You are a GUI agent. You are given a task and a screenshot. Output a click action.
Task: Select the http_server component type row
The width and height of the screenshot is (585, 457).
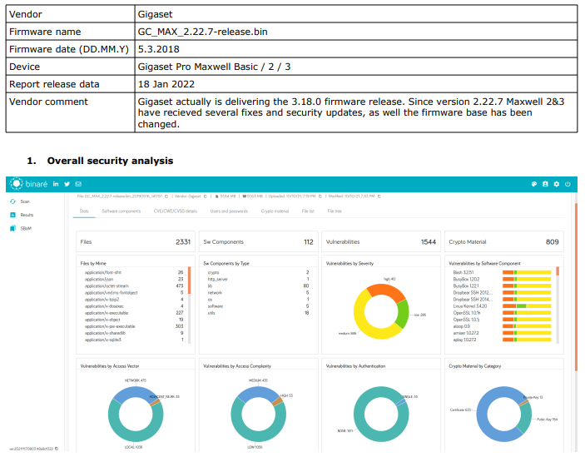[258, 280]
